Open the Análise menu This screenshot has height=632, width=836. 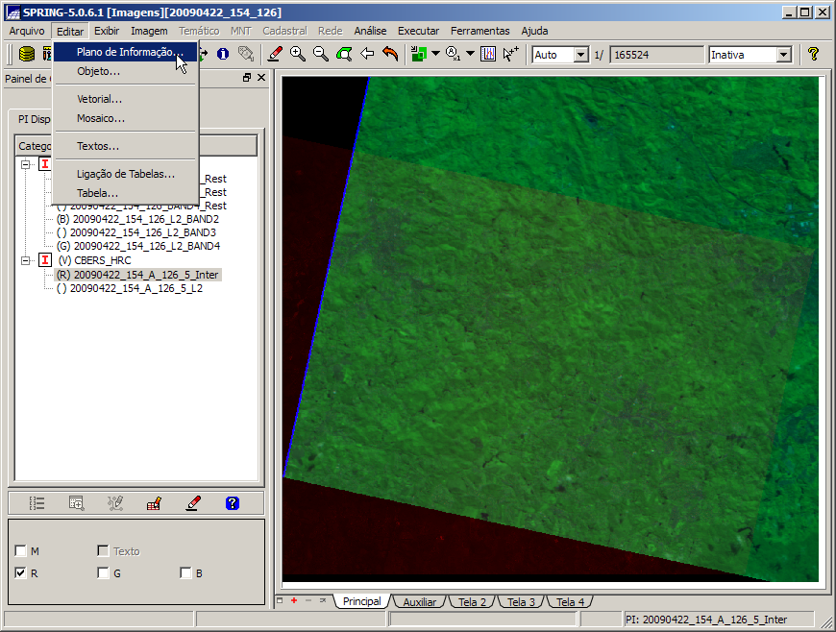370,31
